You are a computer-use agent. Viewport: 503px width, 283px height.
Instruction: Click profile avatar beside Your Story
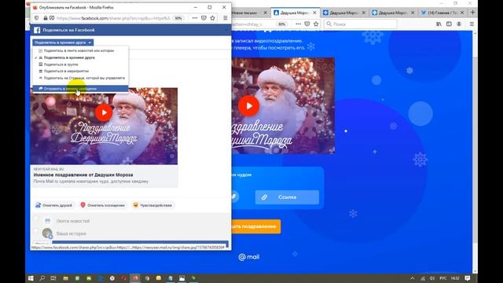(47, 233)
